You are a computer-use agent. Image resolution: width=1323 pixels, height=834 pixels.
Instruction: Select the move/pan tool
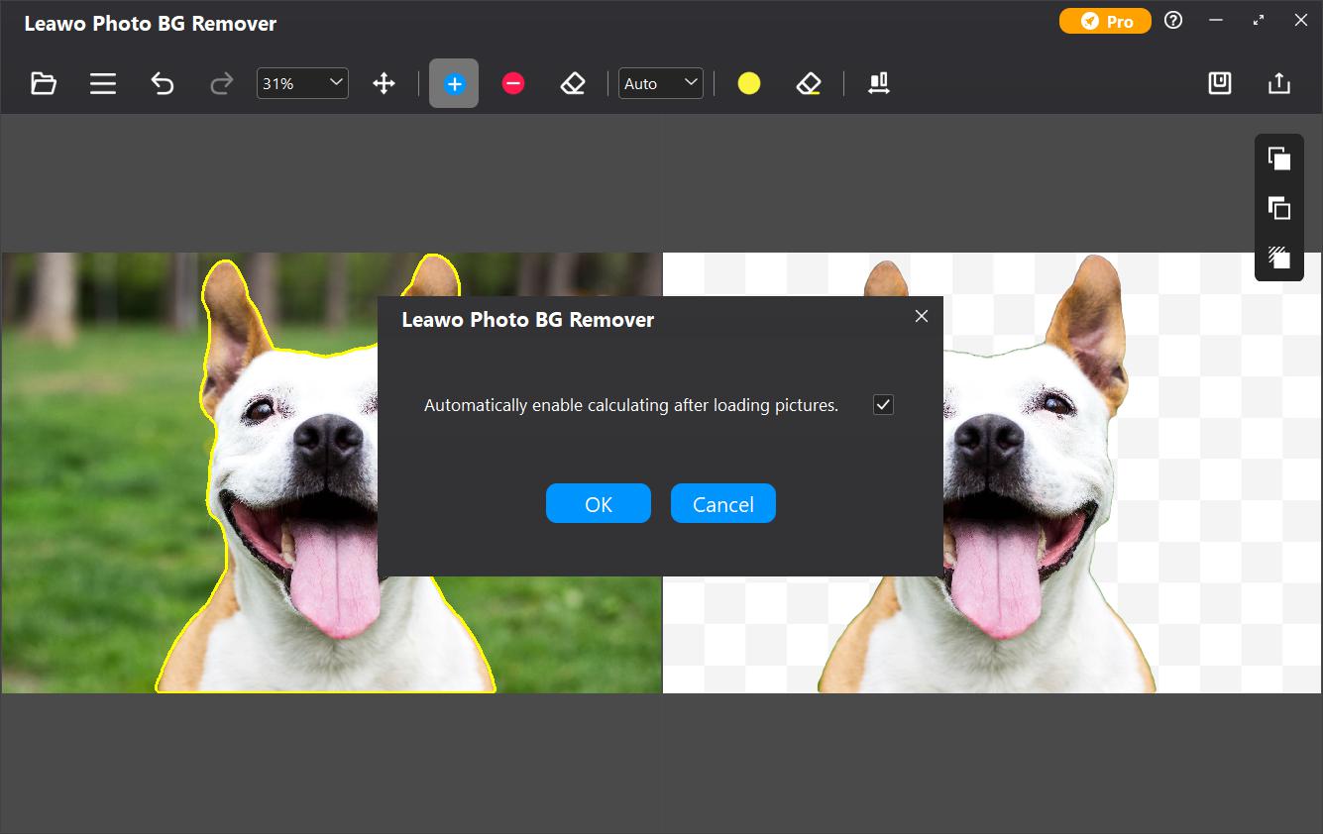(x=384, y=84)
